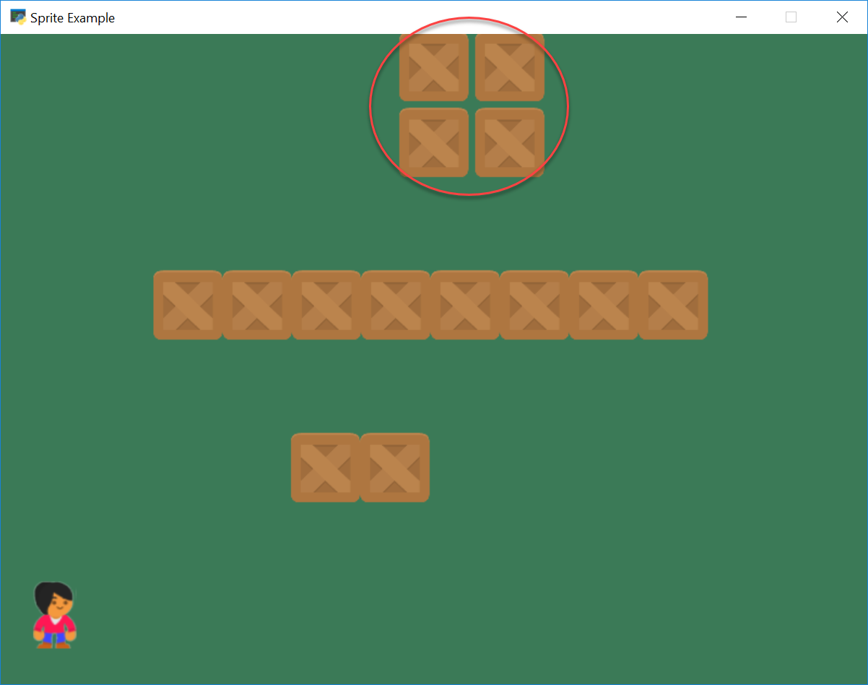Viewport: 868px width, 685px height.
Task: Click the player character sprite
Action: pos(54,615)
